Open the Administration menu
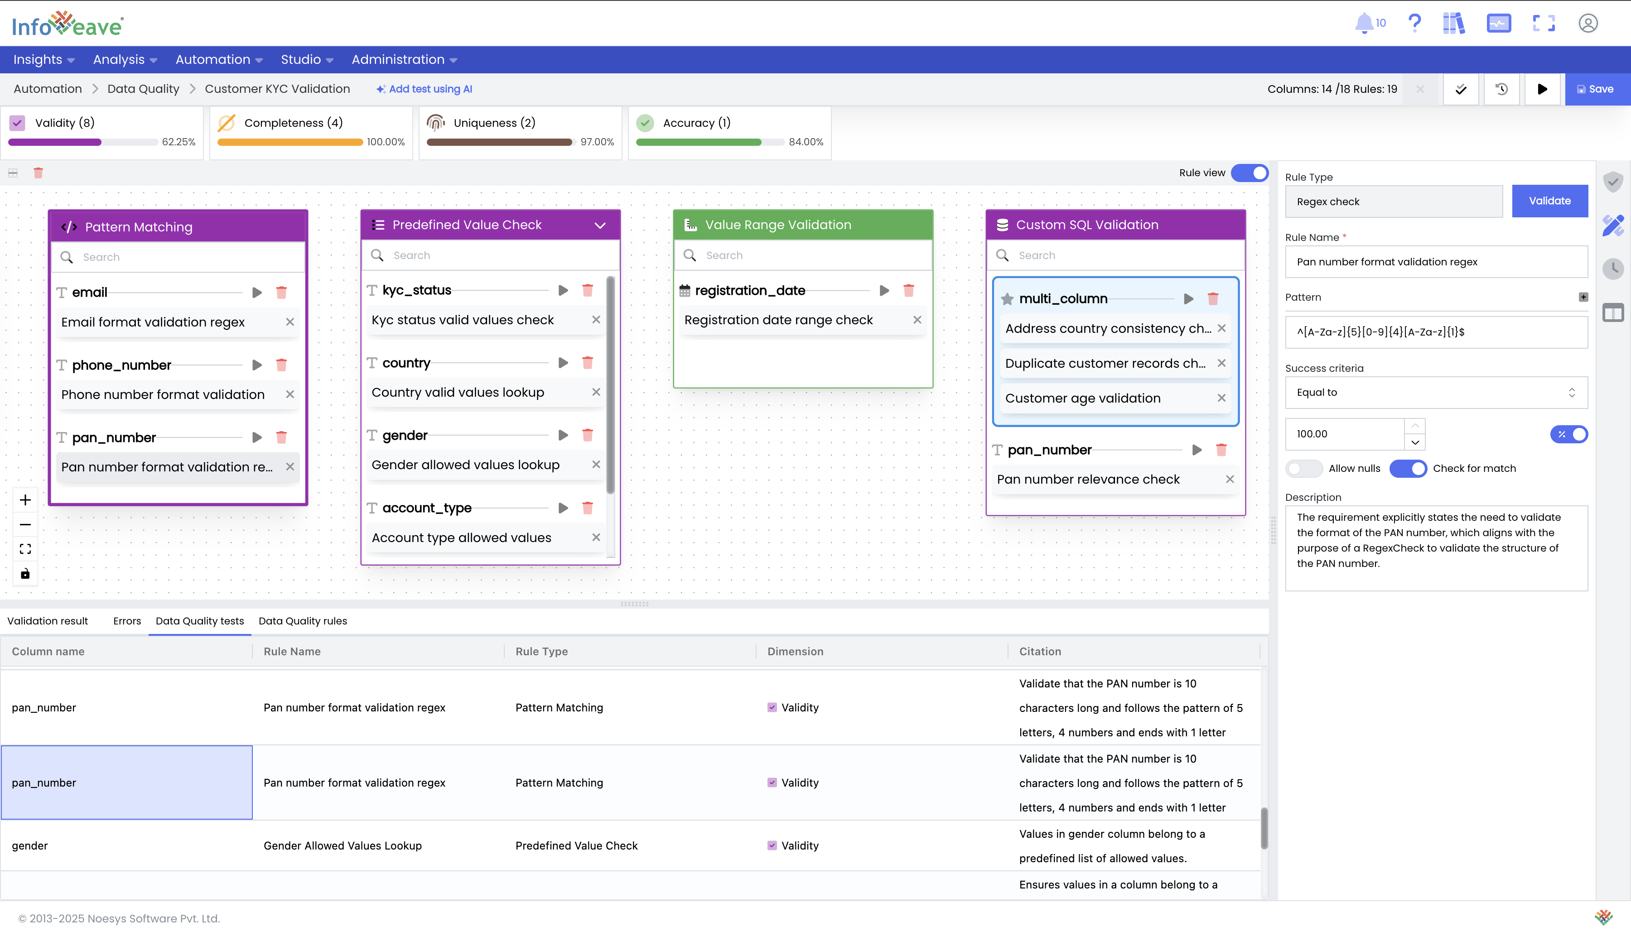This screenshot has width=1631, height=941. click(x=404, y=59)
